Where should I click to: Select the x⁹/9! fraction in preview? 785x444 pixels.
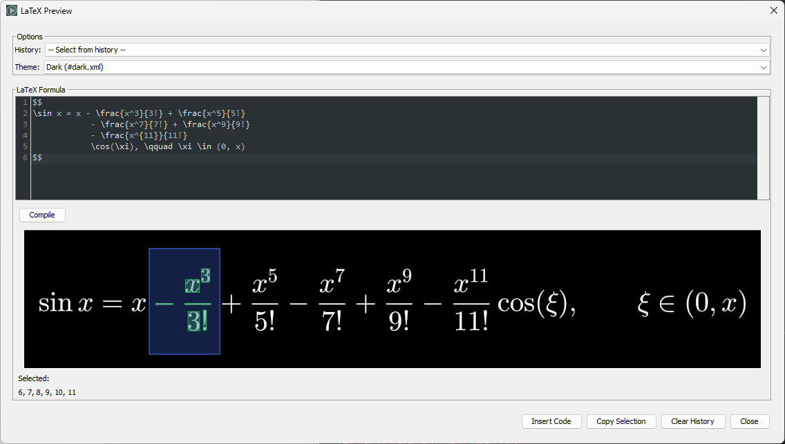coord(399,302)
